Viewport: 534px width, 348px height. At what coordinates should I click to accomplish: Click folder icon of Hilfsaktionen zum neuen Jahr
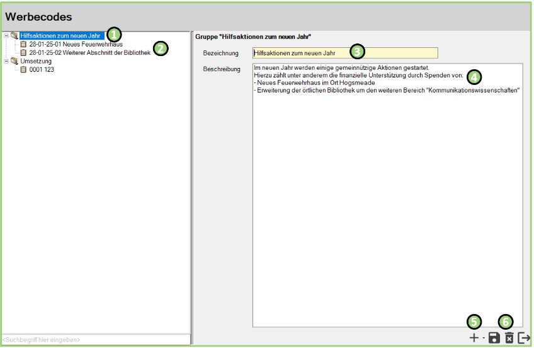(x=14, y=36)
